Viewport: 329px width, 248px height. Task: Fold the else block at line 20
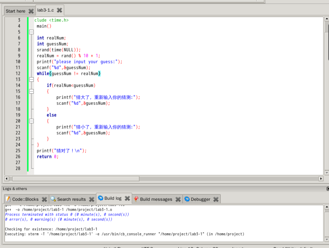pyautogui.click(x=31, y=121)
